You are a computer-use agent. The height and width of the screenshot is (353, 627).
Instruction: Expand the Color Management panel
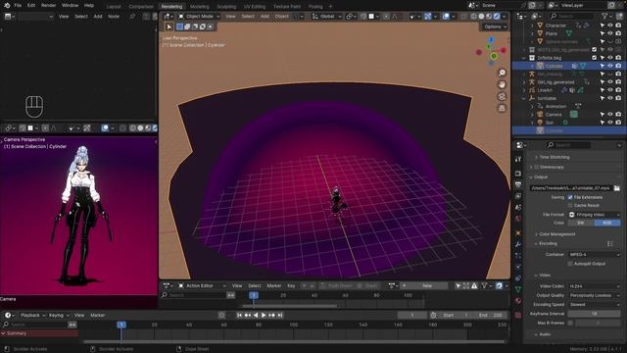557,234
